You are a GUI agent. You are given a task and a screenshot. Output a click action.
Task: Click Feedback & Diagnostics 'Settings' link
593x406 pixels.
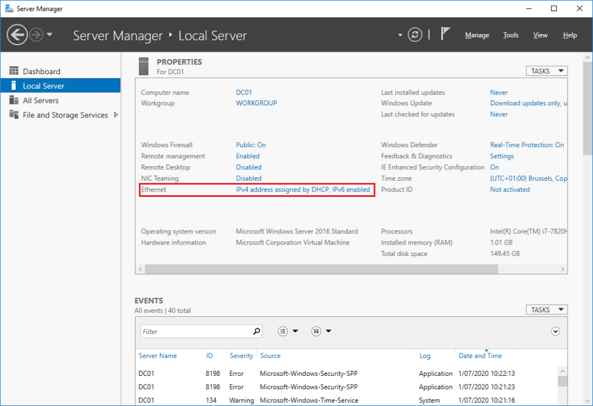click(x=502, y=156)
